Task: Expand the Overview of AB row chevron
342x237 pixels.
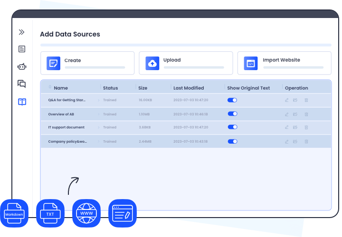Action: pos(99,114)
